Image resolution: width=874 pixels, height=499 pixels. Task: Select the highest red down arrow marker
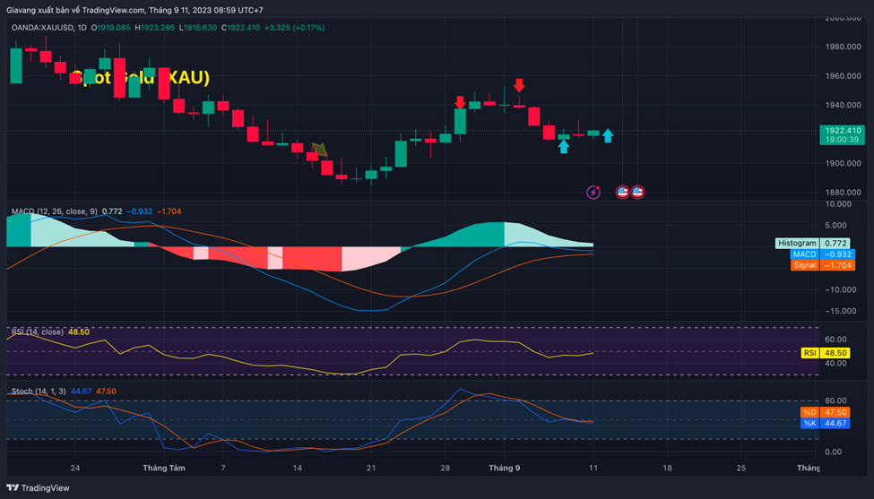point(519,86)
